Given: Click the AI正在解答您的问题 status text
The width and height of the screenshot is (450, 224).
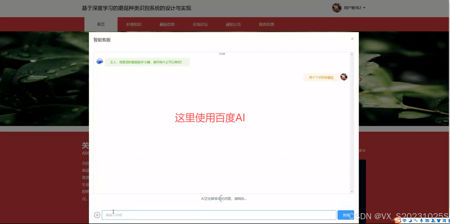Looking at the screenshot, I should coord(224,199).
